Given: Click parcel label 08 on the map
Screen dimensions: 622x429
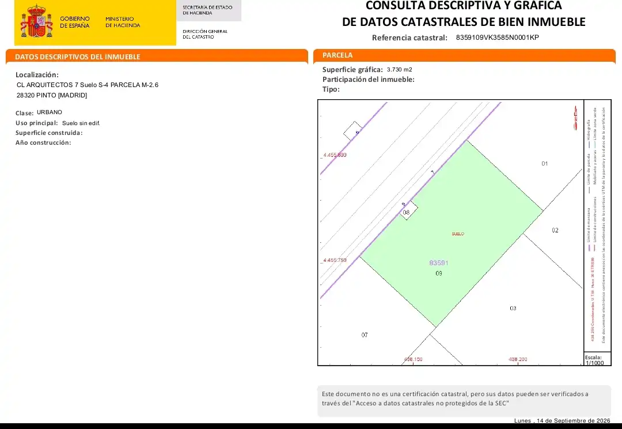Looking at the screenshot, I should (x=406, y=213).
